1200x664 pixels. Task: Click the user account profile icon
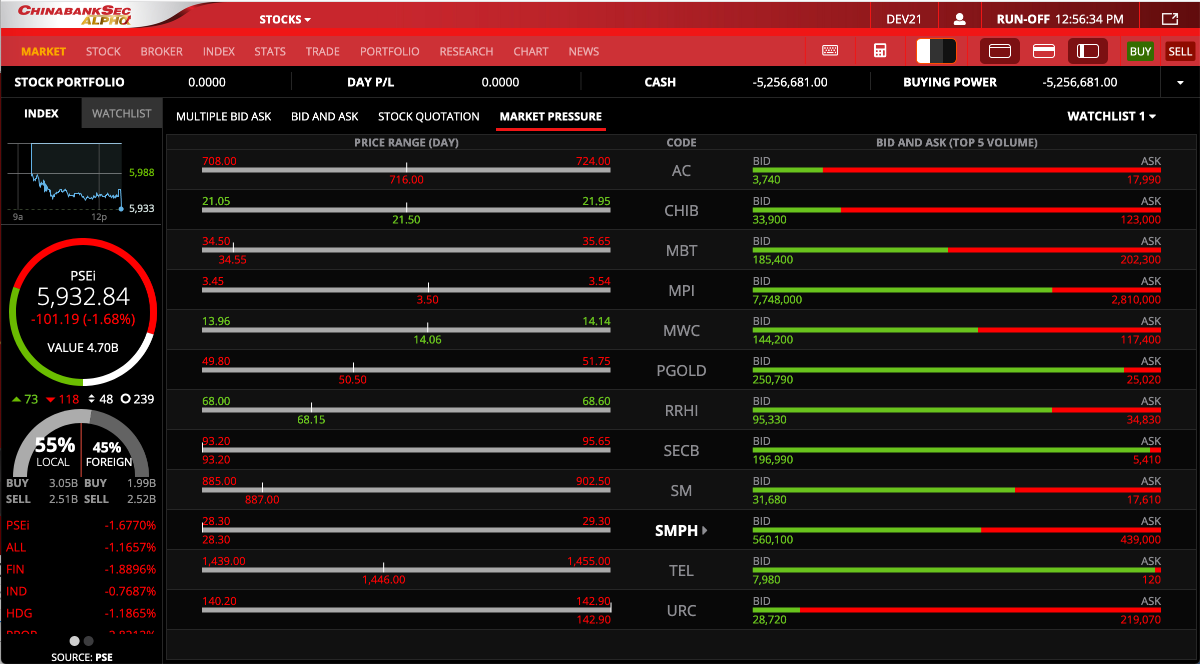[959, 19]
